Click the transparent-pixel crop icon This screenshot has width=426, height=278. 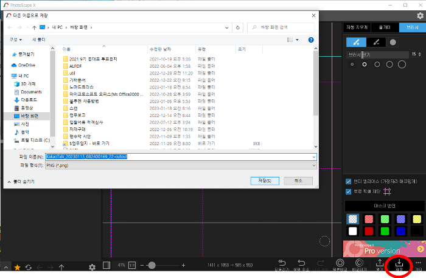pos(387,191)
